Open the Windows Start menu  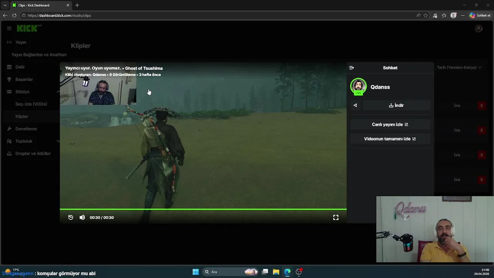click(x=196, y=272)
